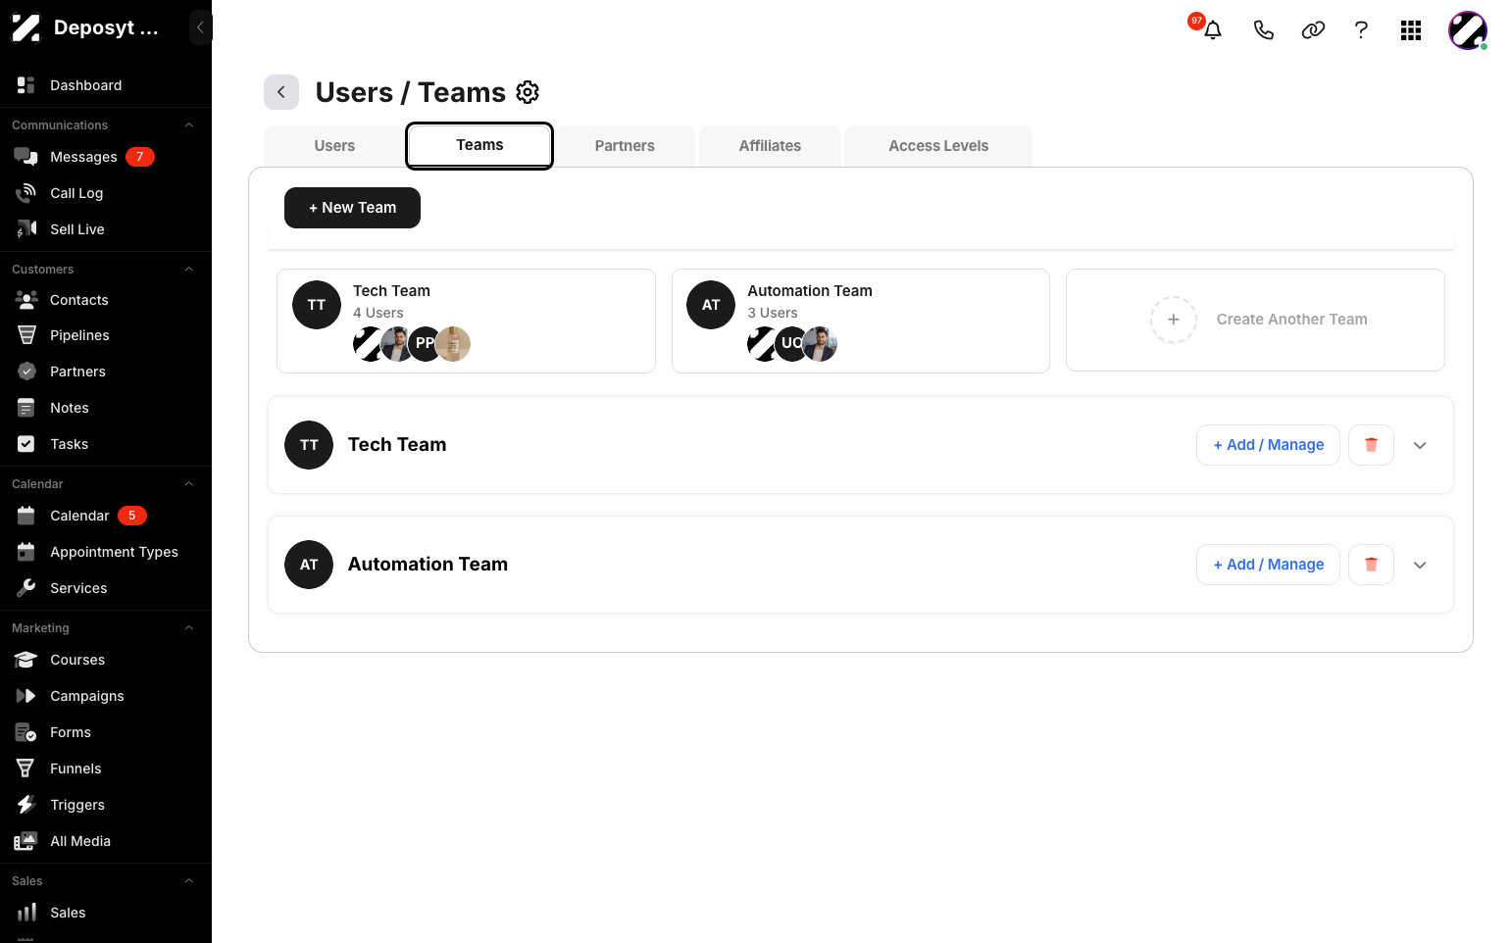1511x943 pixels.
Task: Click the link chain icon in header
Action: pyautogui.click(x=1313, y=30)
